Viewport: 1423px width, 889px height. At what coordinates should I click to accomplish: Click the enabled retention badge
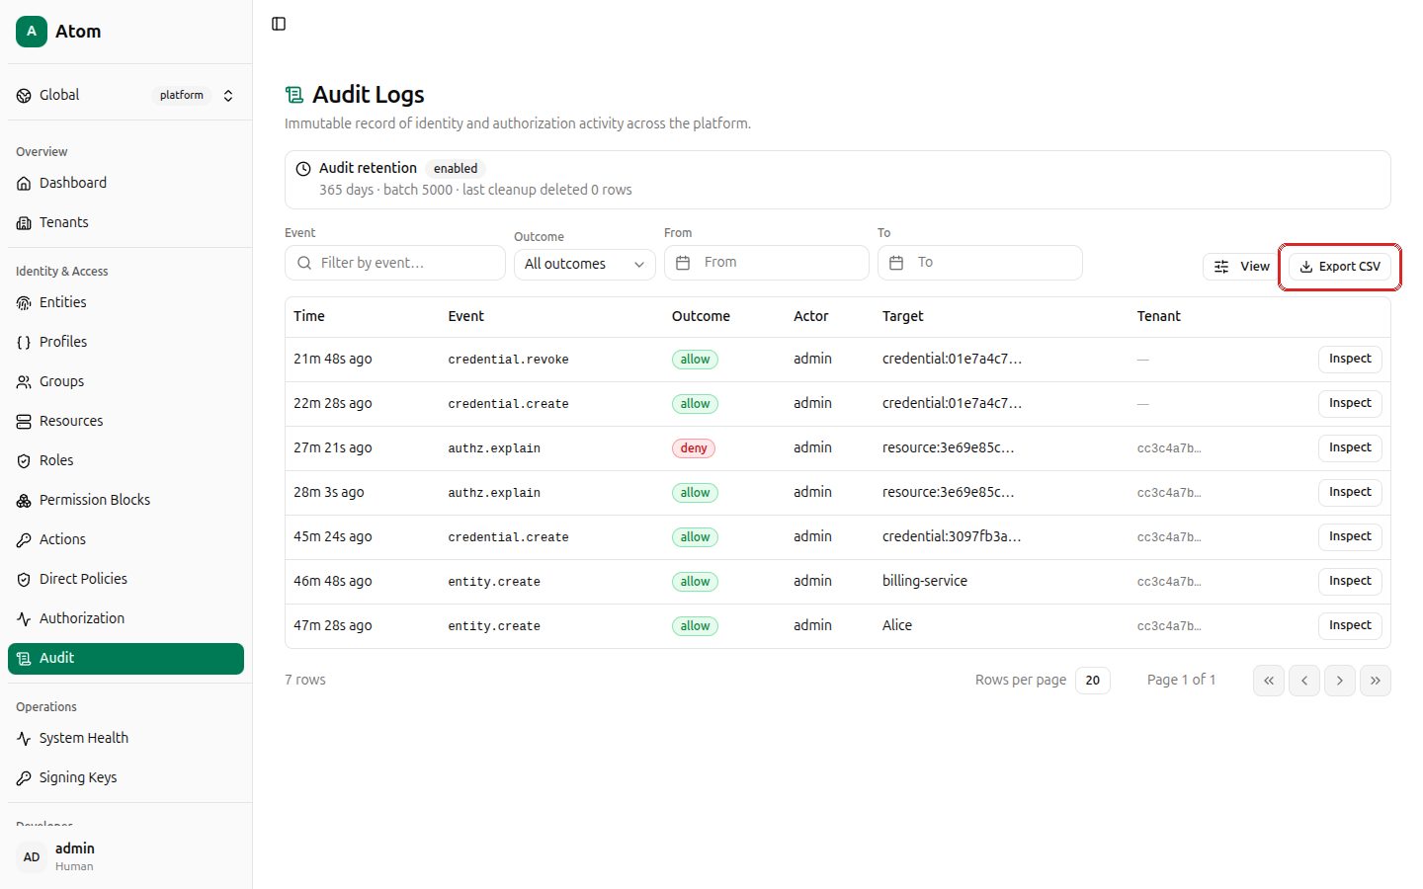456,169
